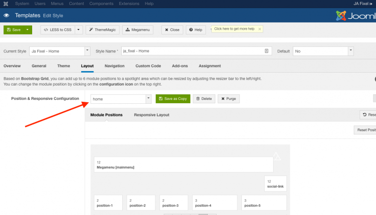Click the Delete layout button
The image size is (376, 215).
[x=204, y=99]
